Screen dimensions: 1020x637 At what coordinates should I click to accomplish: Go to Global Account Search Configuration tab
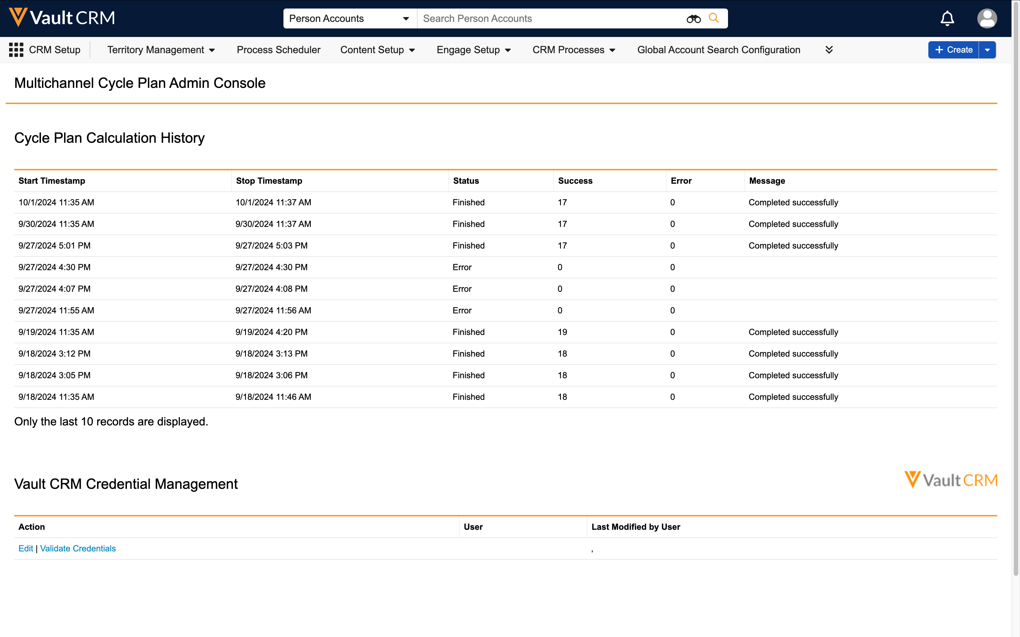718,50
